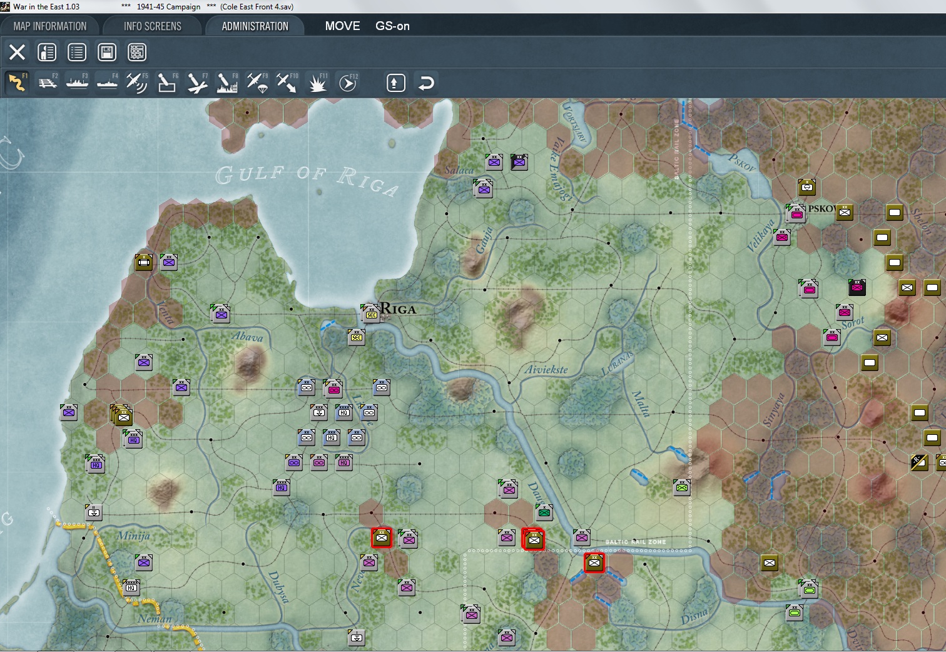
Task: Choose F7 bomb airfield mode
Action: click(x=197, y=83)
